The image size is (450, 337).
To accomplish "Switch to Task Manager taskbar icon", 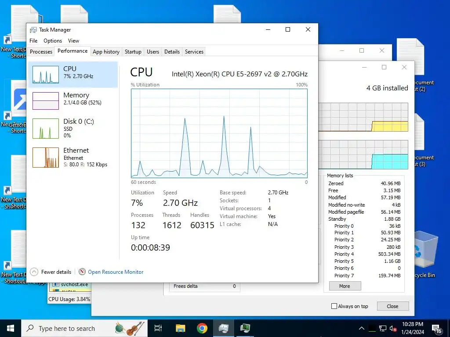I will tap(224, 328).
